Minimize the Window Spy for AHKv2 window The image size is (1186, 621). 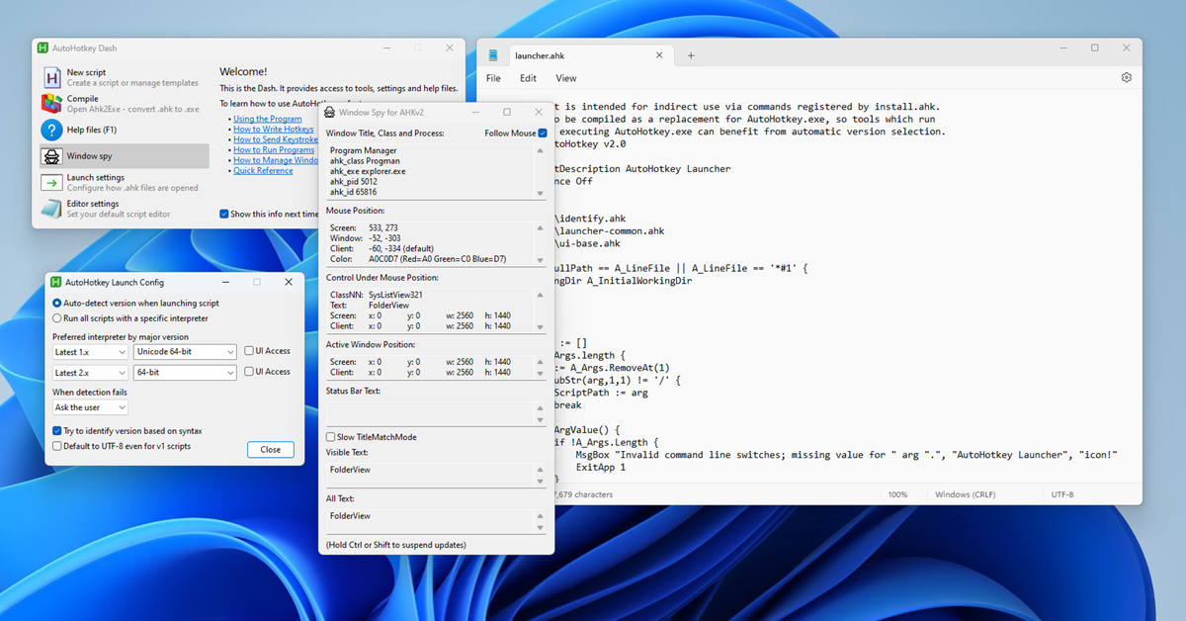click(x=477, y=113)
